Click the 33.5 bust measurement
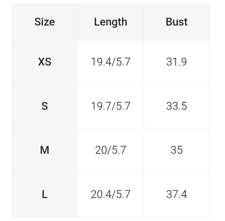The width and height of the screenshot is (225, 221). [x=176, y=106]
